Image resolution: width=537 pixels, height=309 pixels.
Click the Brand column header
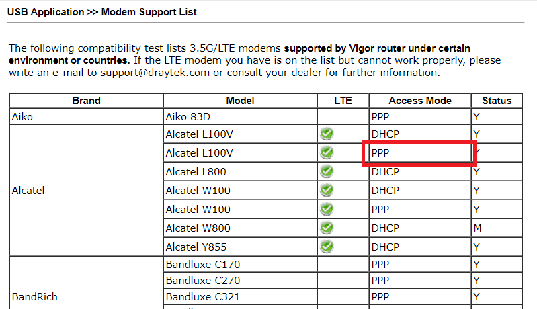coord(86,101)
